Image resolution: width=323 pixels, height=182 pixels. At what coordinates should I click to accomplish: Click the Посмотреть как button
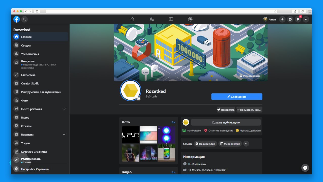(249, 110)
